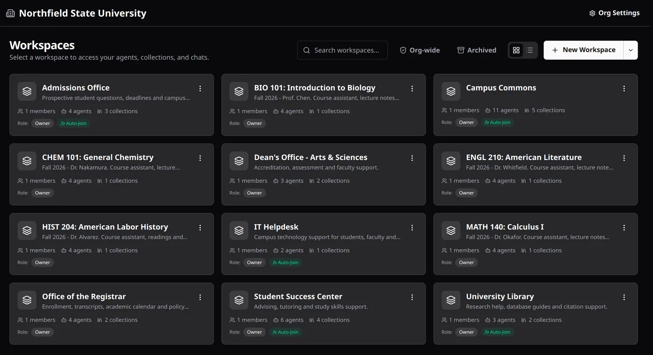
Task: Click BIO 101 workspace stack icon
Action: (239, 91)
